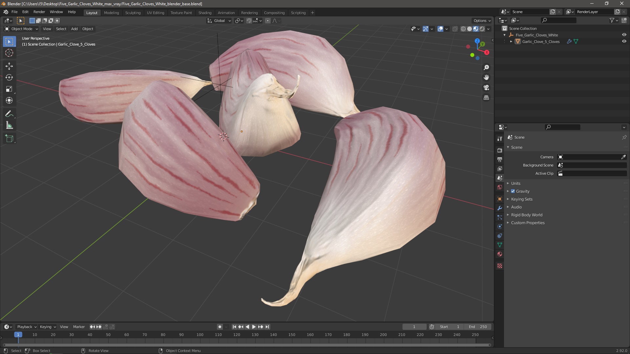Screen dimensions: 630x354
Task: Hide the Five_Garlic_Cloves_White collection
Action: coord(624,35)
